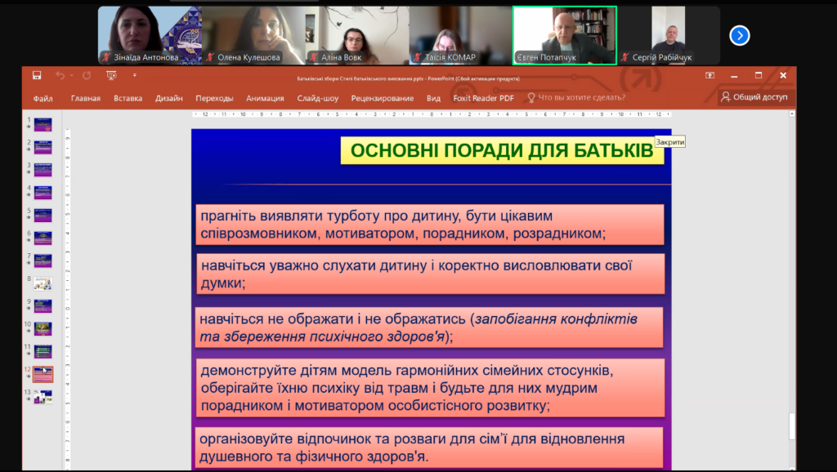
Task: Open the Foxit Reader PDF tab
Action: (483, 98)
